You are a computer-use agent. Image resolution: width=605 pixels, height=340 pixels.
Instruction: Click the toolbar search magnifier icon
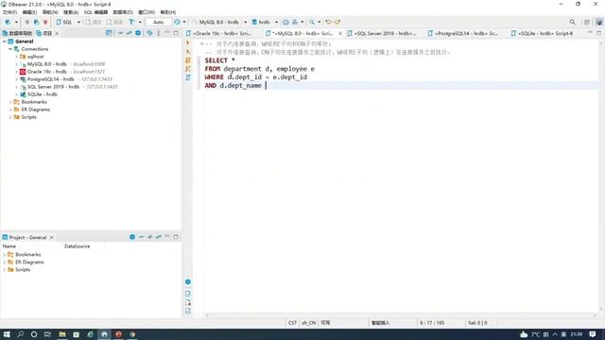pyautogui.click(x=312, y=22)
